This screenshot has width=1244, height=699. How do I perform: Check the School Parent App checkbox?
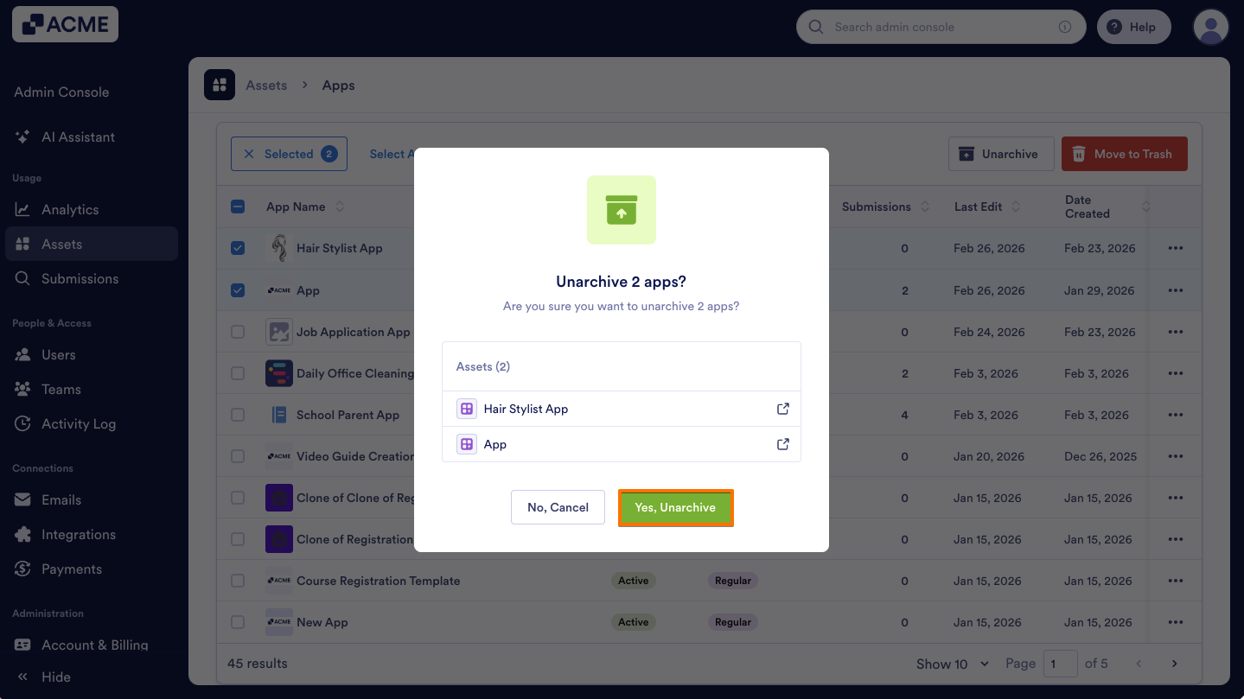[238, 415]
